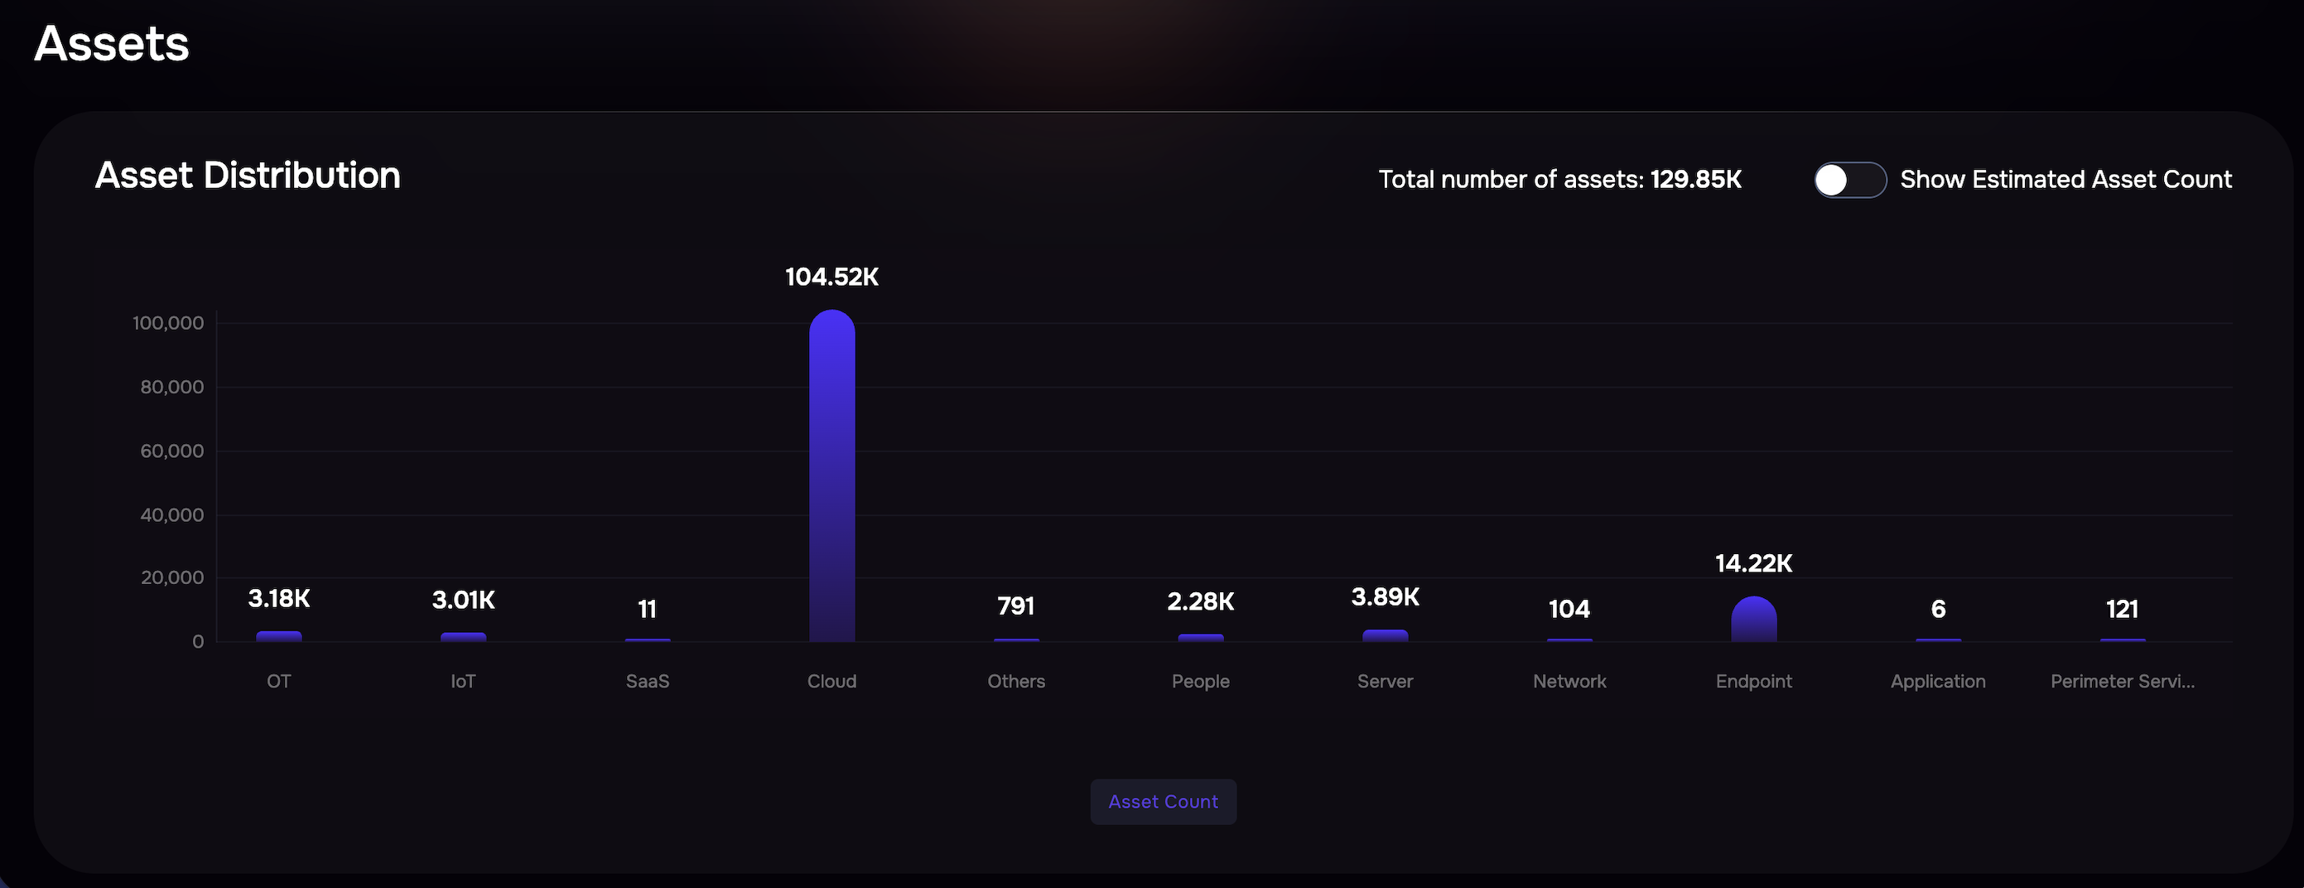Click the Server bar in the chart
The height and width of the screenshot is (888, 2304).
point(1385,635)
